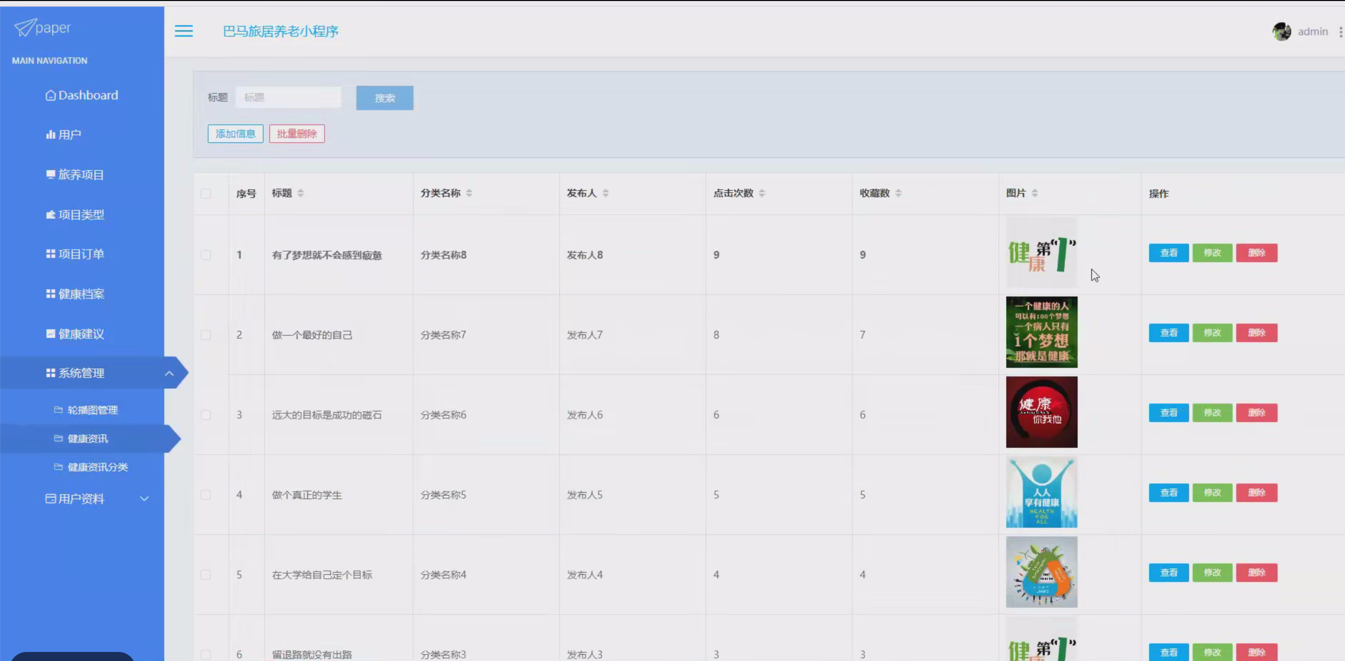
Task: Click the 健康建议 chart icon
Action: 50,334
